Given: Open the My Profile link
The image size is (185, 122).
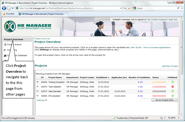Looking at the screenshot, I should point(153,19).
